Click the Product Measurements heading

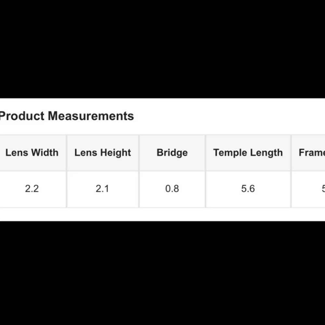click(x=67, y=116)
